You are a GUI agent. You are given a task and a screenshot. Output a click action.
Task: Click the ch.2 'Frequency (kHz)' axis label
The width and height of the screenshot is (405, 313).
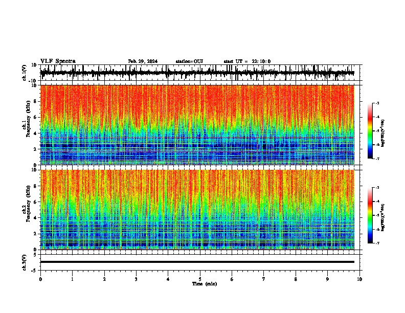click(x=28, y=204)
